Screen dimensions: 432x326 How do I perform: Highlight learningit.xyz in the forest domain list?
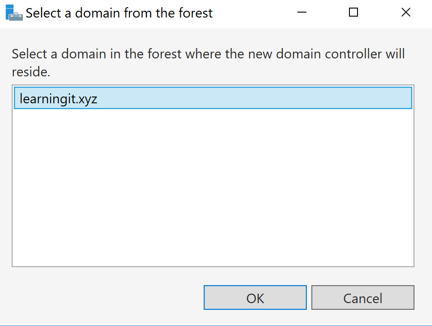pyautogui.click(x=58, y=98)
